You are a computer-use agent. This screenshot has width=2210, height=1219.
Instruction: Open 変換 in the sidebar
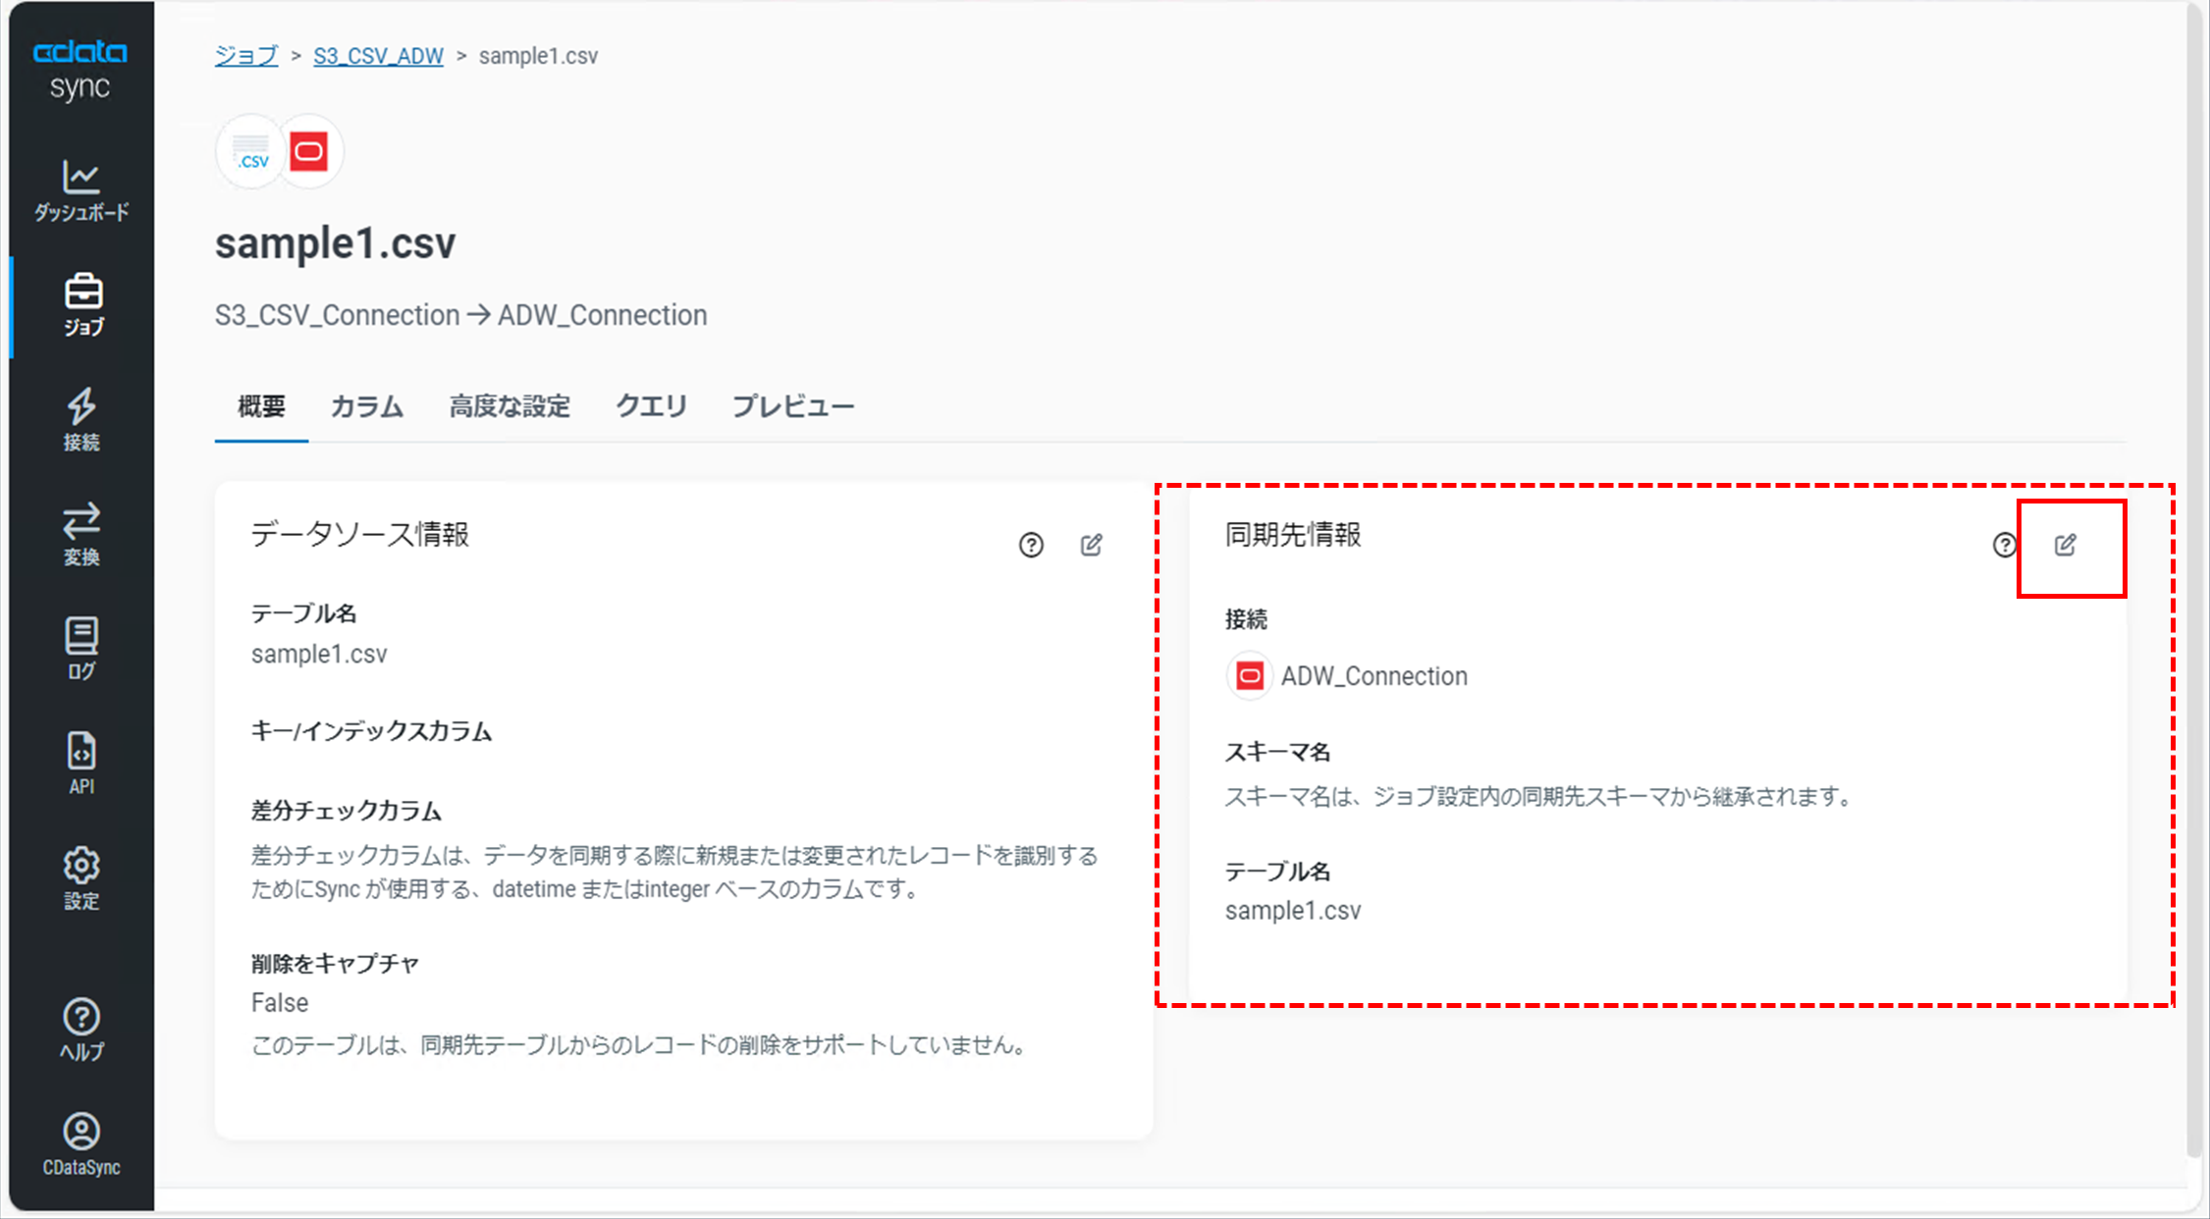[81, 535]
